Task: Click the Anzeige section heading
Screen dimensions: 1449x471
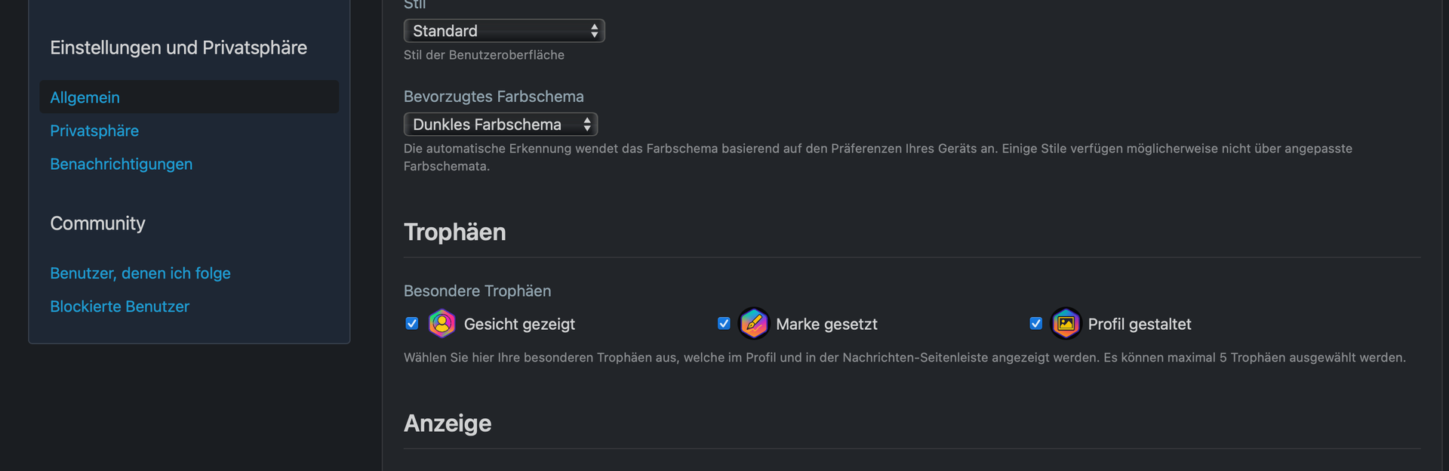Action: (448, 423)
